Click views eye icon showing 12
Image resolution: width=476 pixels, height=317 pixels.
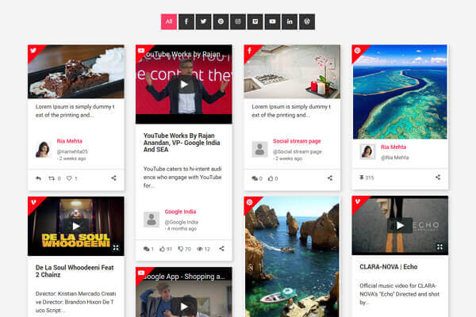pos(199,249)
